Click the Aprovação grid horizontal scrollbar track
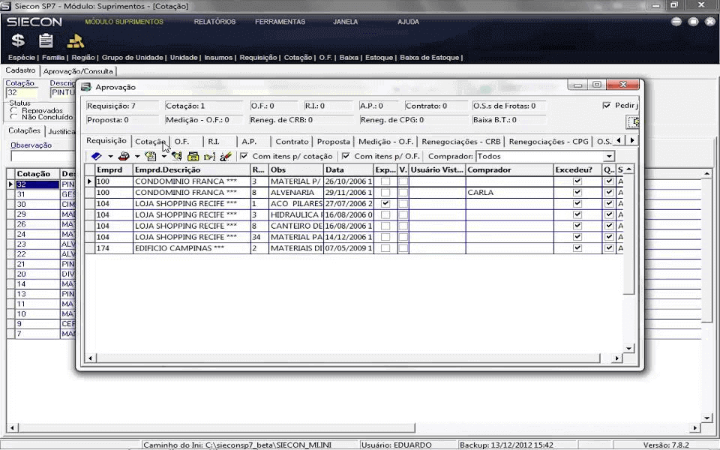The image size is (720, 450). [x=353, y=358]
